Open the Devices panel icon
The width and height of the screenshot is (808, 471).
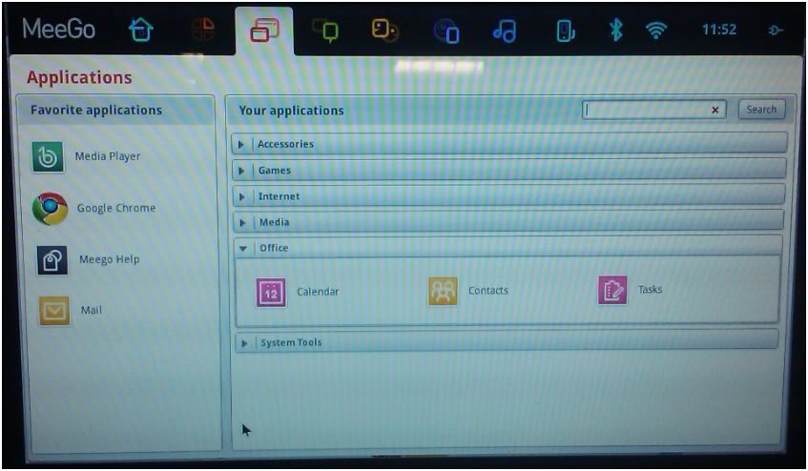pyautogui.click(x=566, y=31)
